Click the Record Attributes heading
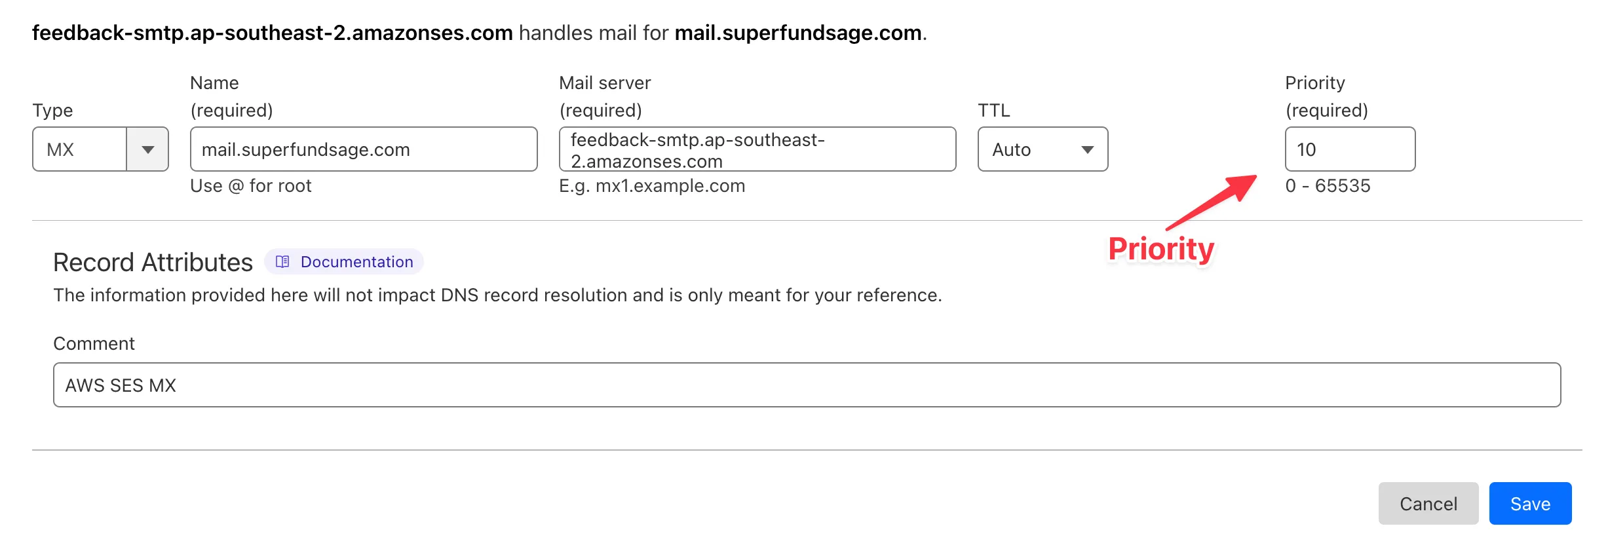Viewport: 1608px width, 545px height. coord(152,261)
